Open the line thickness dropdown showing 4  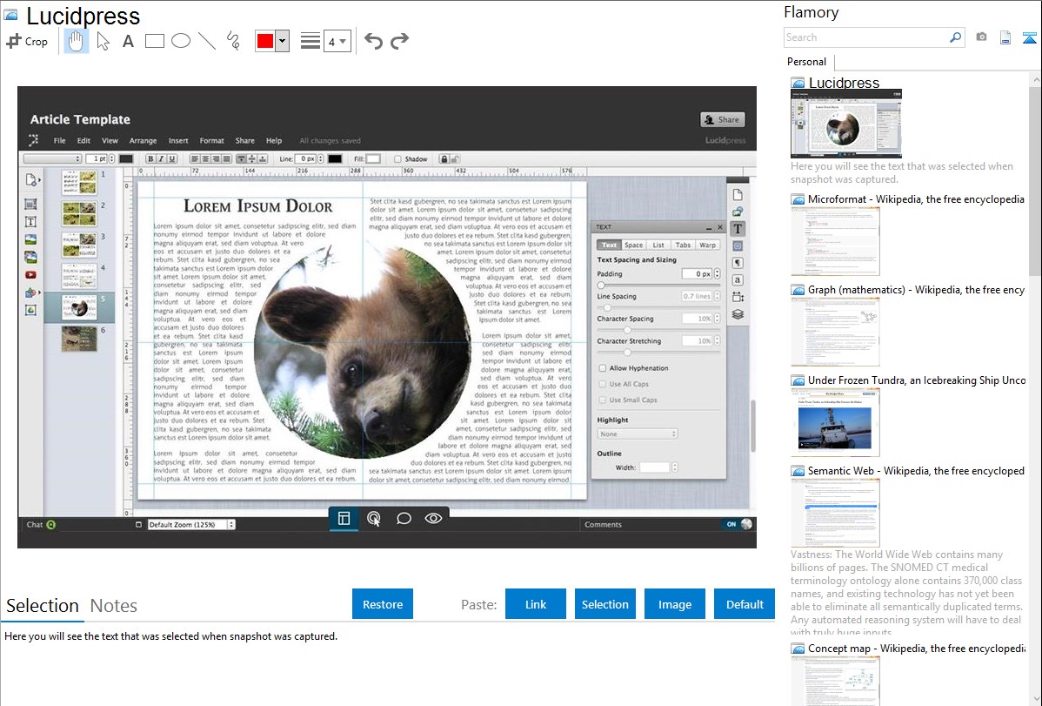click(x=337, y=41)
